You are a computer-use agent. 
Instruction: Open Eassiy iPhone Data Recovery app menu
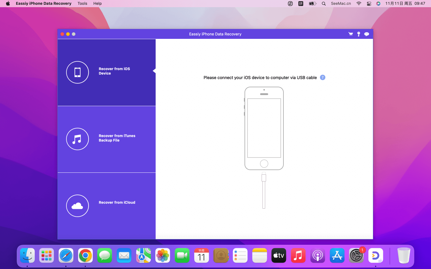pos(43,4)
